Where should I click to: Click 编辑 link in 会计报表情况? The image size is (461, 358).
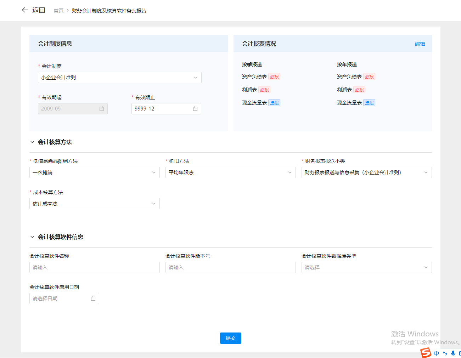click(420, 44)
